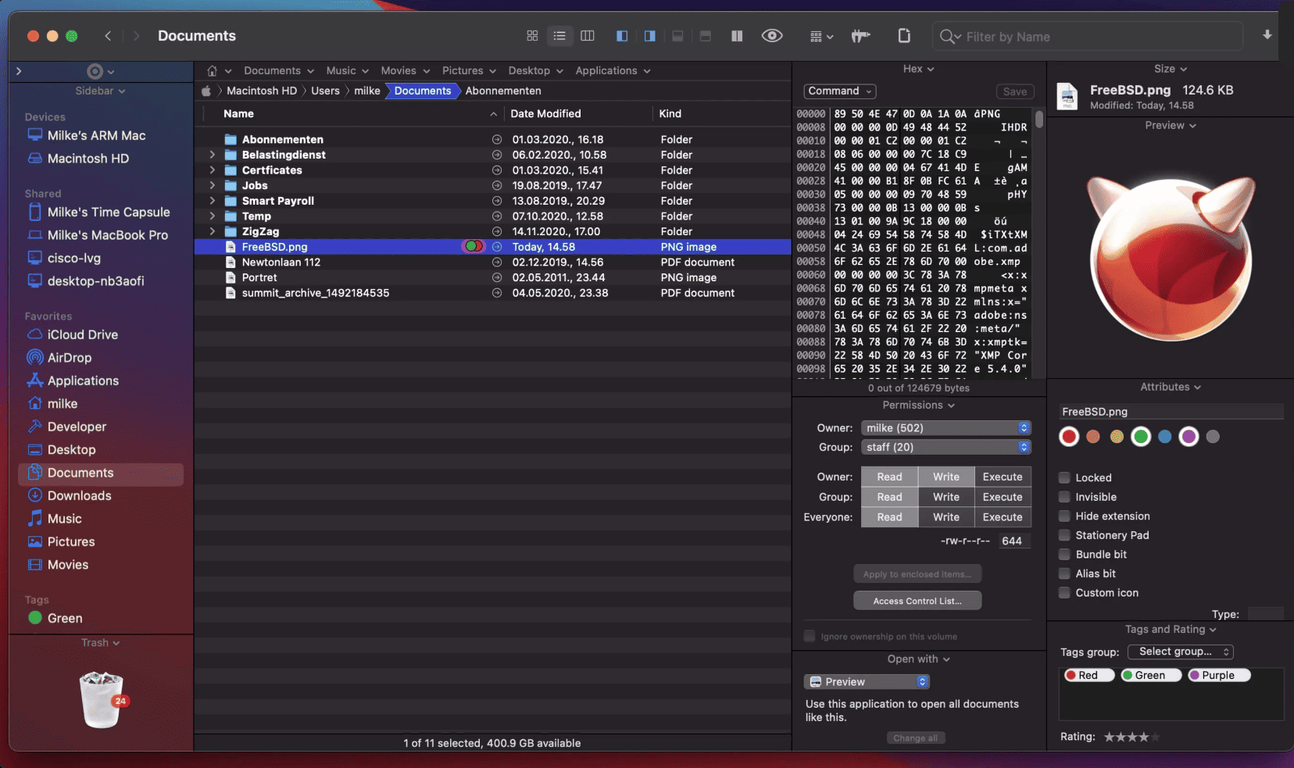Enable the Custom icon checkbox
The width and height of the screenshot is (1294, 768).
(1064, 593)
